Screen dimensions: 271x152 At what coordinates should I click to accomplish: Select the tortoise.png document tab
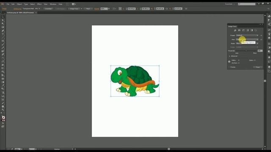click(x=20, y=13)
